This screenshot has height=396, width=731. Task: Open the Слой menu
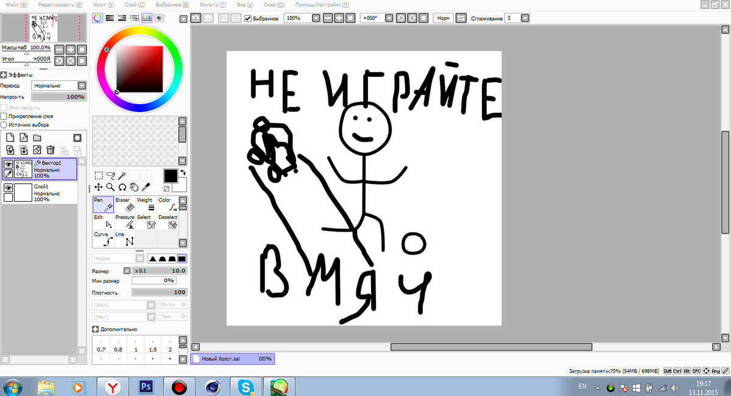pyautogui.click(x=135, y=4)
